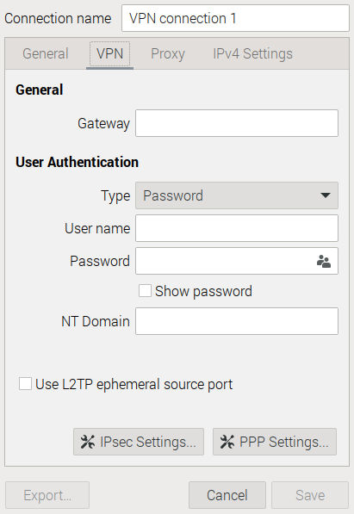Open the authentication Type dropdown

pos(237,195)
